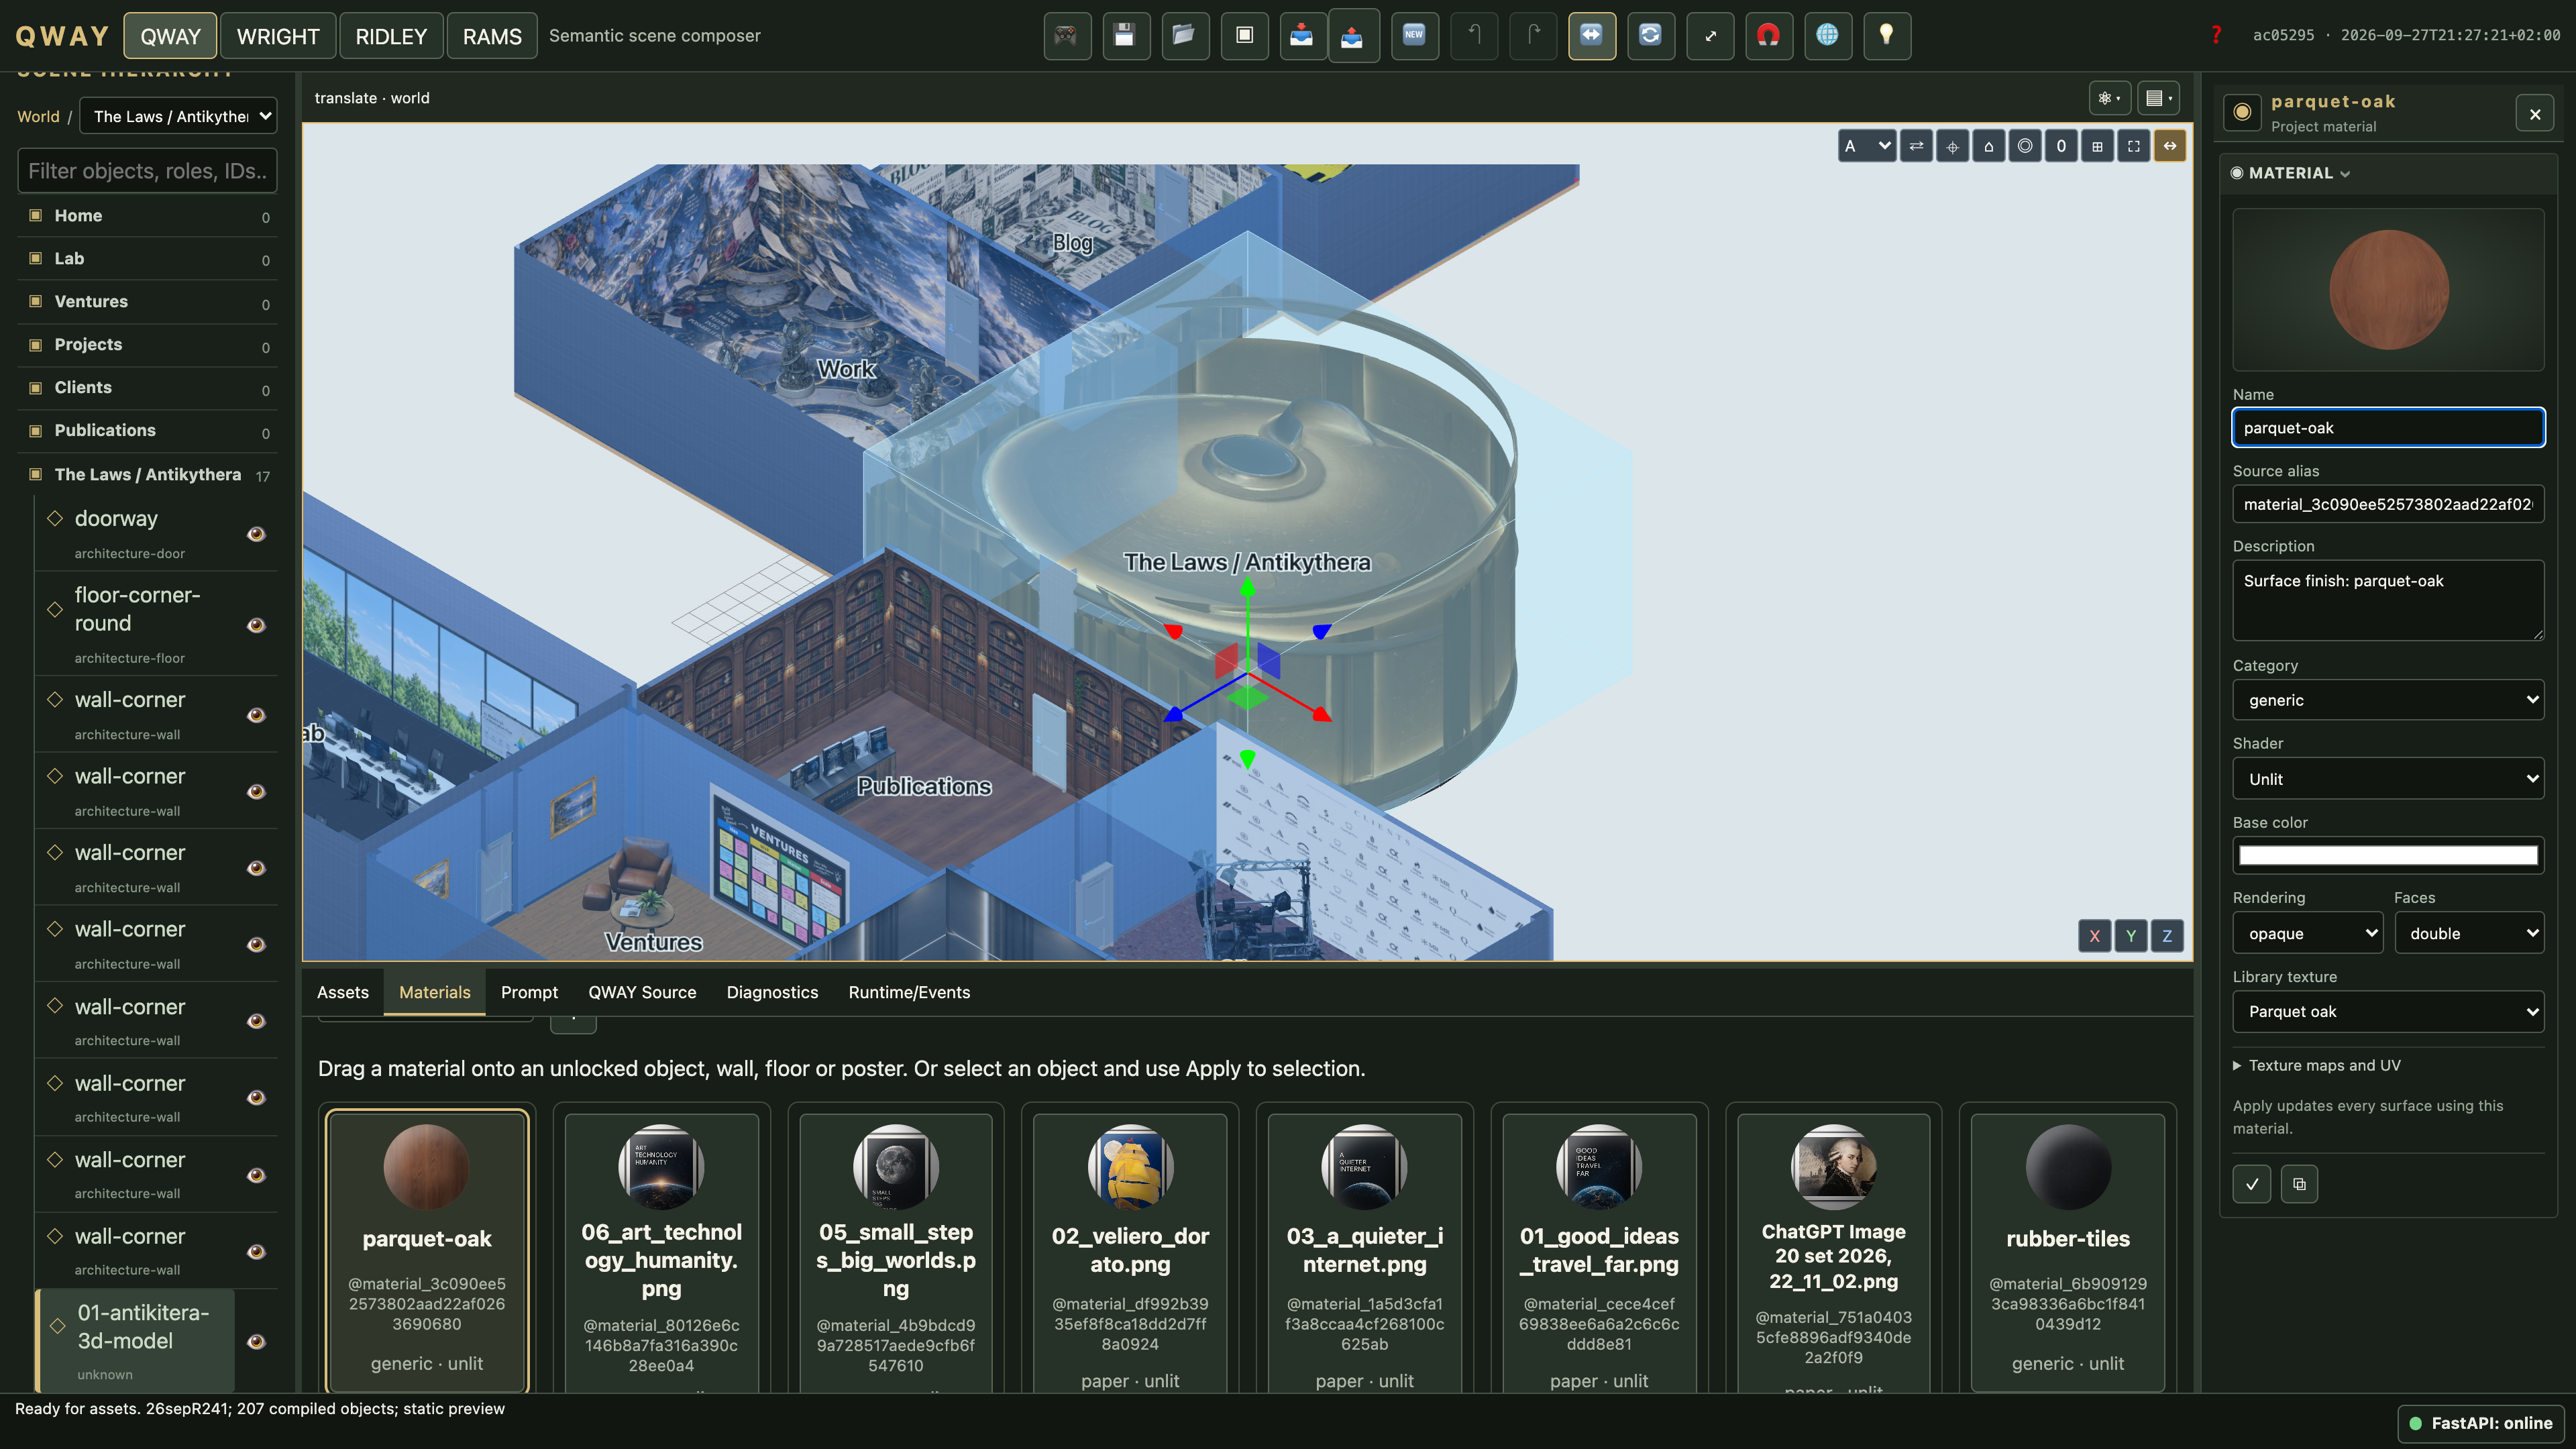Toggle visibility eye for floor-corner-round

256,625
